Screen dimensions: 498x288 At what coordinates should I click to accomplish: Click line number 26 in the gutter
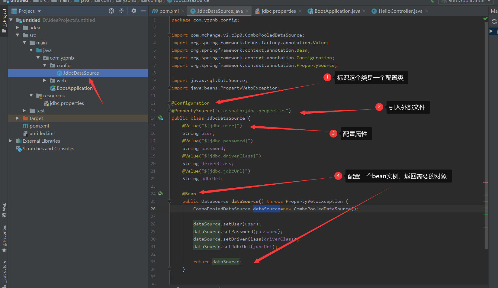pyautogui.click(x=153, y=209)
